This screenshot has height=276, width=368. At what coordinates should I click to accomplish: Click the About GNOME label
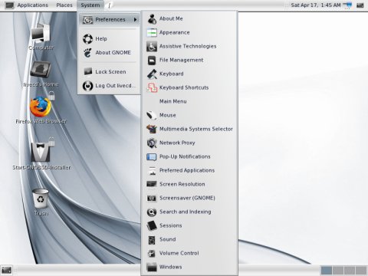[113, 53]
